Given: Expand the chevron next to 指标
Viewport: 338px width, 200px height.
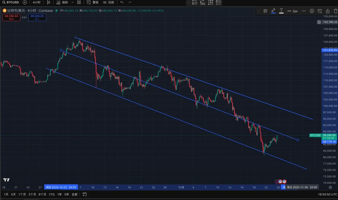Looking at the screenshot, I should click(x=72, y=2).
